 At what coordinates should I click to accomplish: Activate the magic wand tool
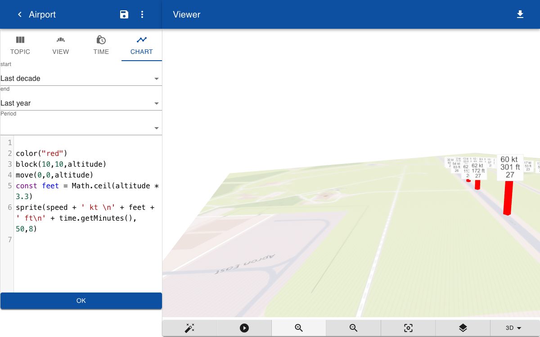189,328
